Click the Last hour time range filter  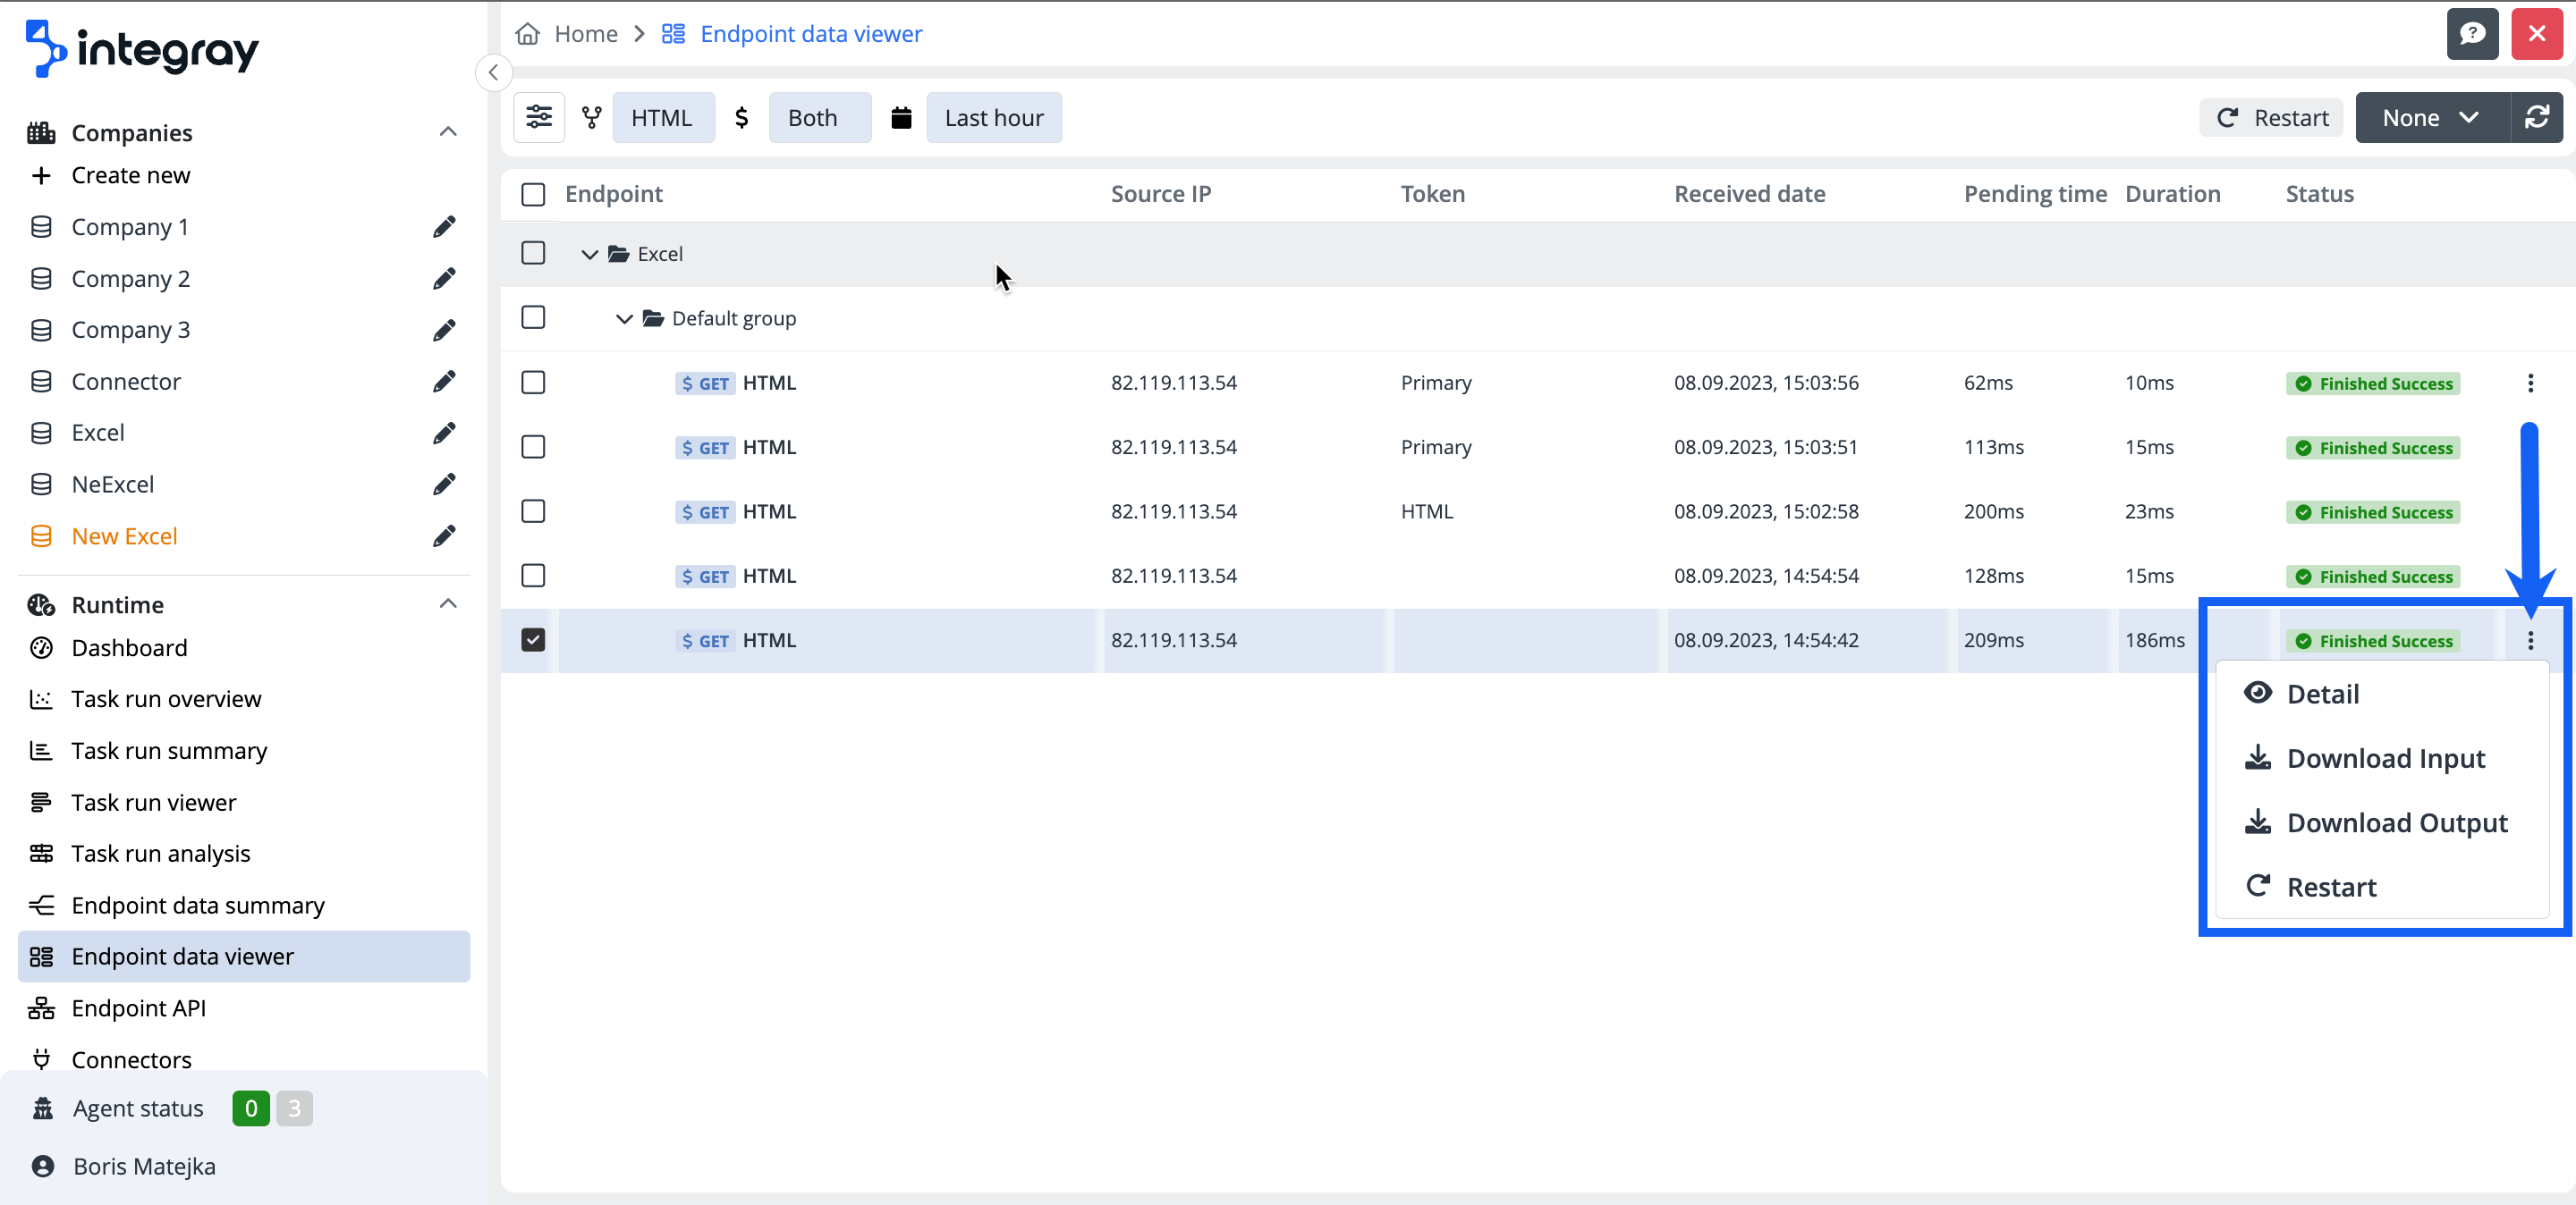994,118
